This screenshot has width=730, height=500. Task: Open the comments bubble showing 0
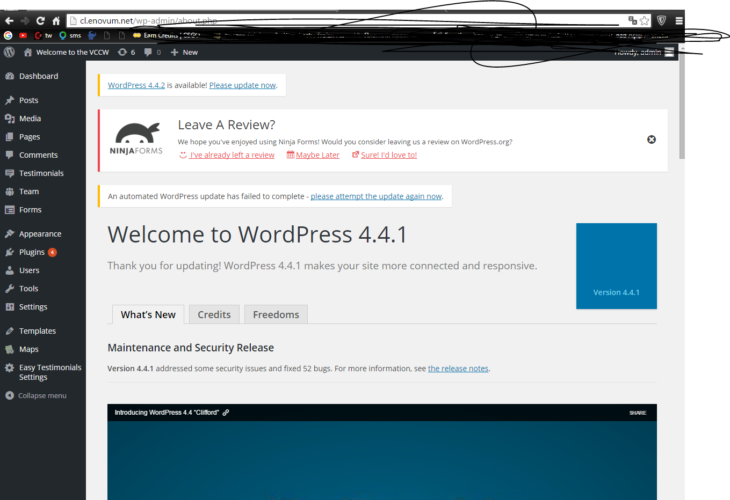pyautogui.click(x=153, y=52)
